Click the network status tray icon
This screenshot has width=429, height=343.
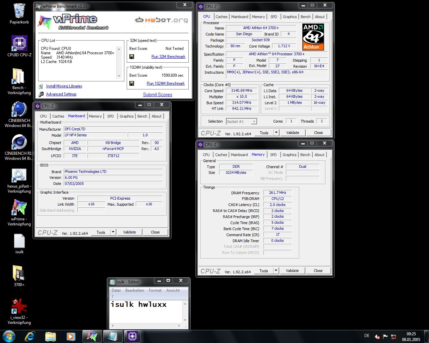pyautogui.click(x=393, y=337)
